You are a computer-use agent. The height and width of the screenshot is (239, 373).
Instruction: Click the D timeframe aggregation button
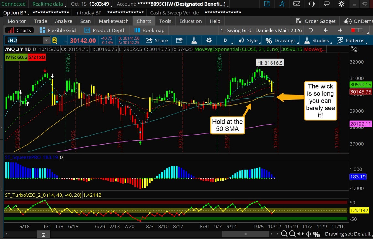coord(225,40)
